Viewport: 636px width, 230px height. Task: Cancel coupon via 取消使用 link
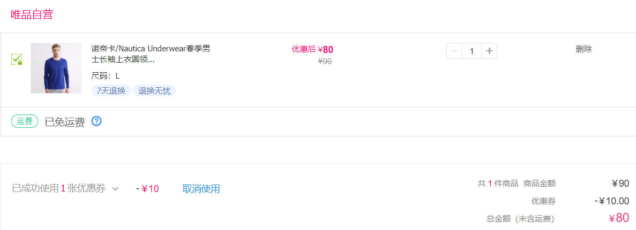(x=201, y=189)
